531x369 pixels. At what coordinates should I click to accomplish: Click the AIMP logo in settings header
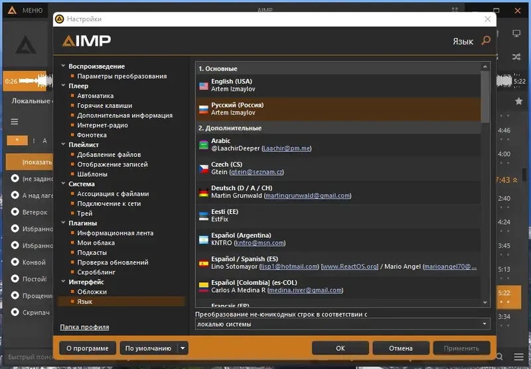click(x=86, y=41)
